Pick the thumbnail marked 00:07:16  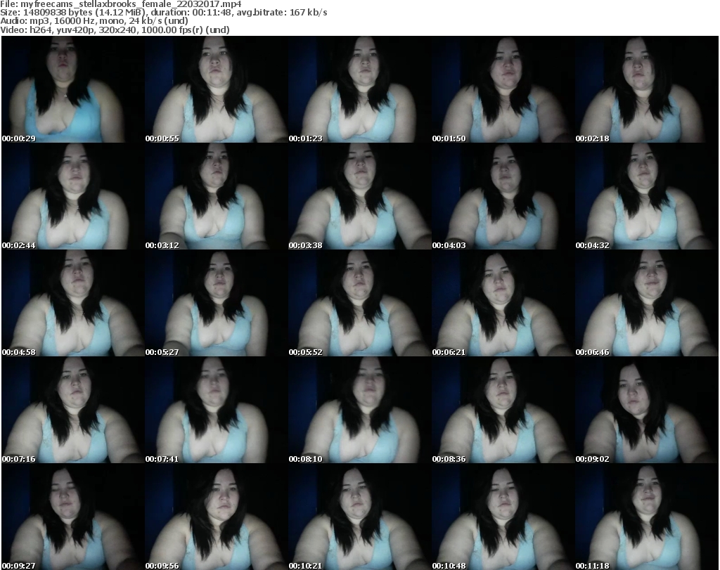[x=72, y=410]
